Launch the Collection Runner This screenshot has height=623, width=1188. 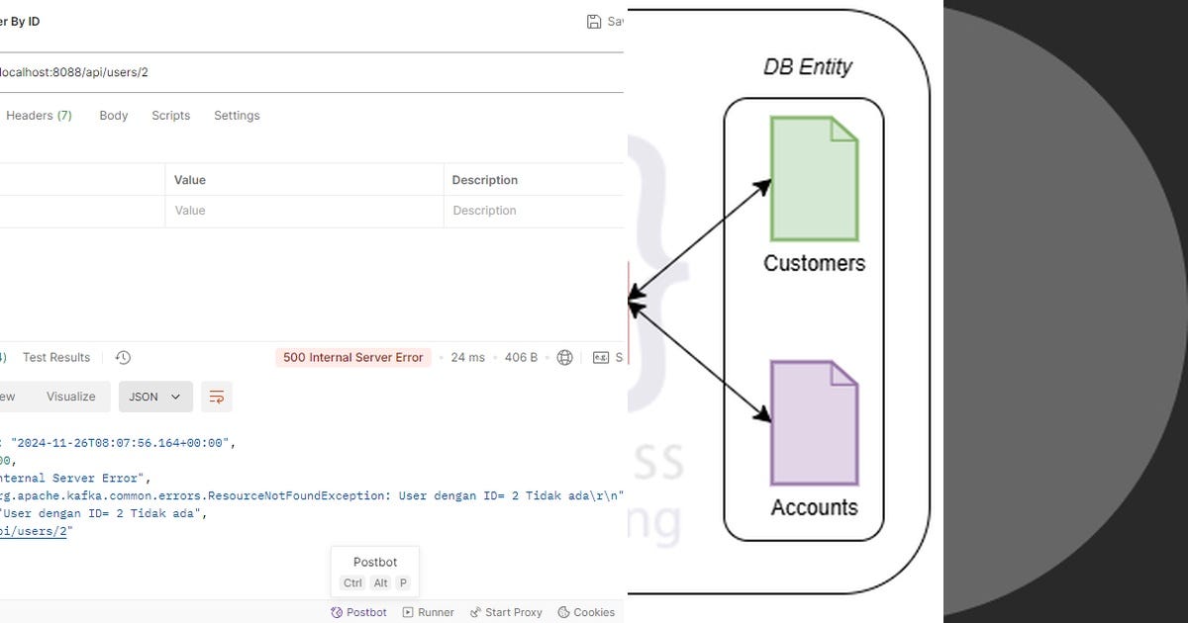(428, 612)
